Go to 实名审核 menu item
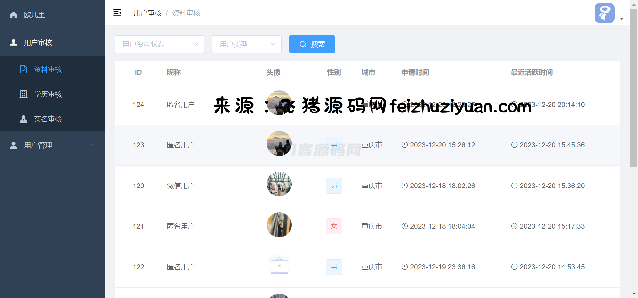The image size is (638, 298). (x=48, y=119)
